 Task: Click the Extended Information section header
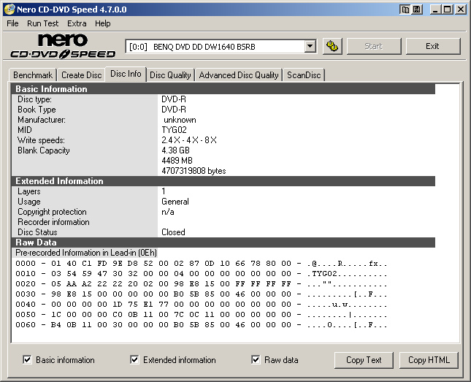click(223, 181)
